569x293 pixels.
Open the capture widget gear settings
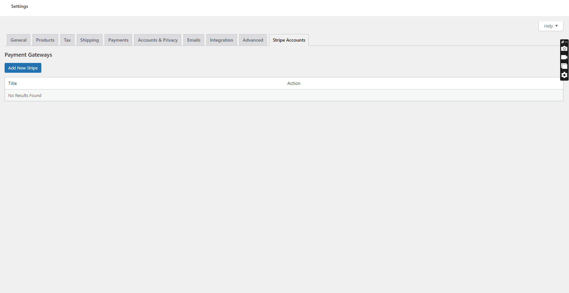coord(564,75)
